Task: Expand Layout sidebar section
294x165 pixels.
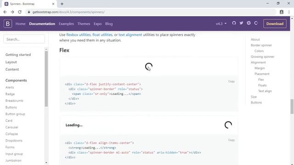Action: point(11,62)
